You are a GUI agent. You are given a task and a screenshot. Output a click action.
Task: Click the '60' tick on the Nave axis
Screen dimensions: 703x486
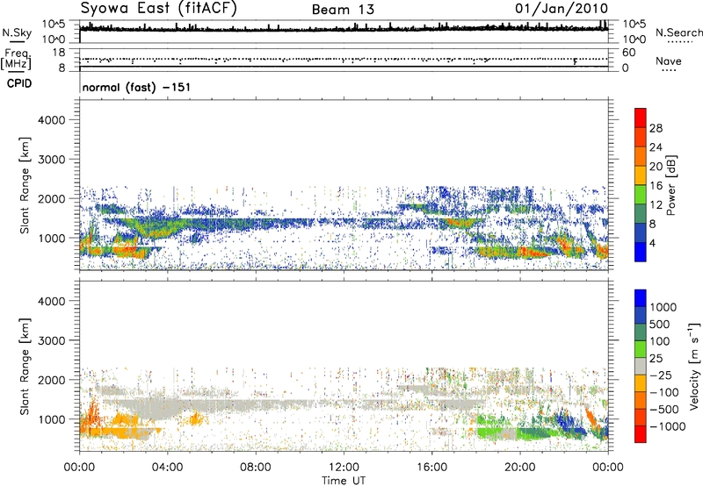(628, 53)
